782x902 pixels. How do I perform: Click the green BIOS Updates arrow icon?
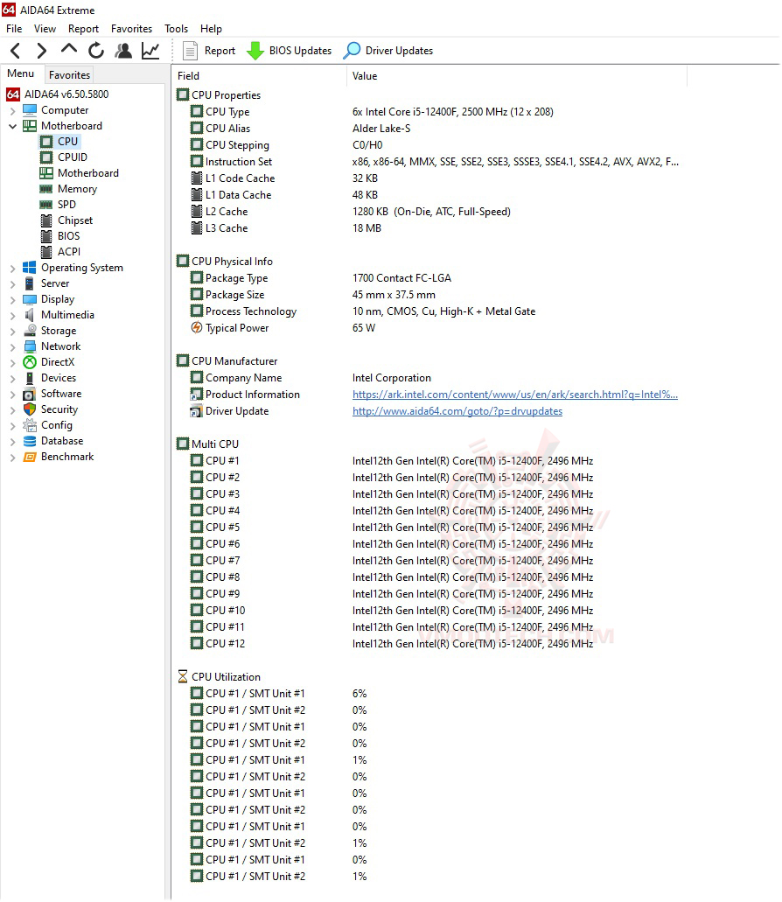click(x=255, y=51)
